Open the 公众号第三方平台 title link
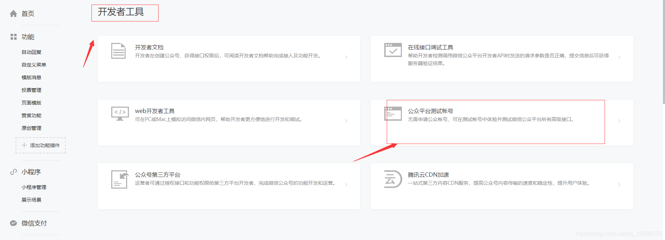 (158, 175)
